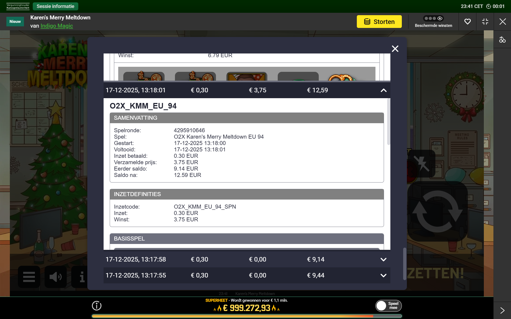Open the 'Indigo Magic' provider link

57,26
